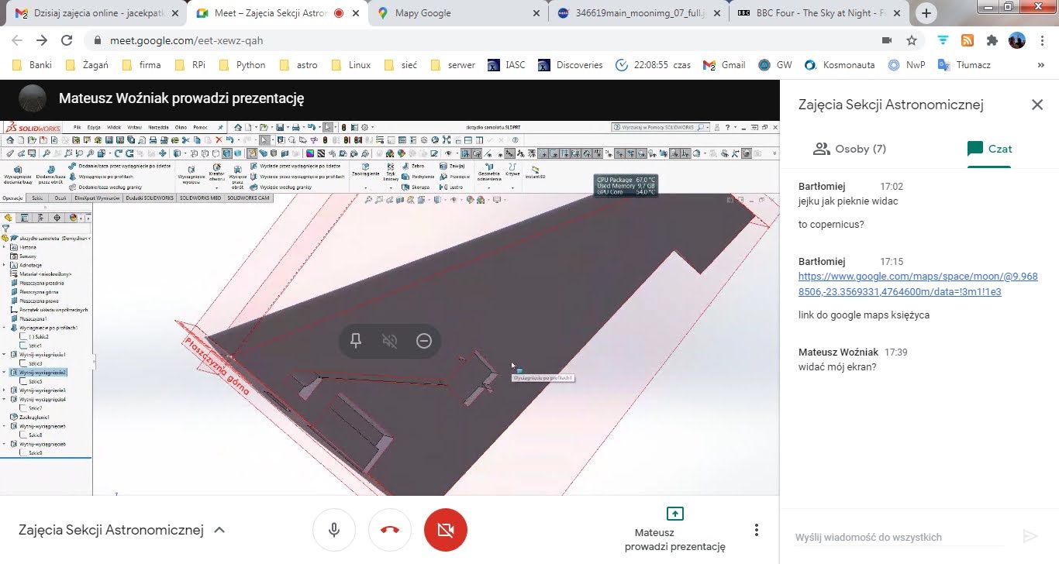This screenshot has height=564, width=1059.
Task: Open Meet more options three-dot menu
Action: (756, 530)
